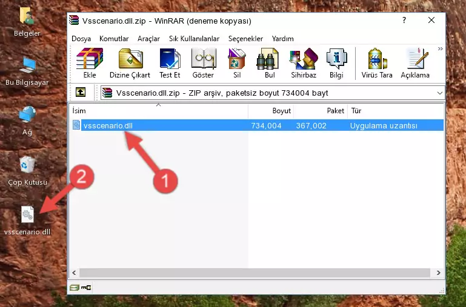Viewport: 466px width, 307px height.
Task: Sort files by İsim column
Action: pyautogui.click(x=159, y=111)
